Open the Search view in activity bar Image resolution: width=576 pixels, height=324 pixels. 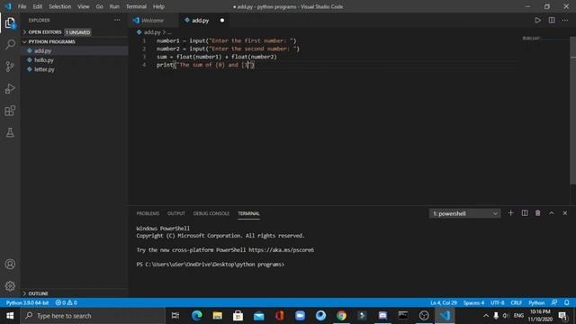click(10, 44)
